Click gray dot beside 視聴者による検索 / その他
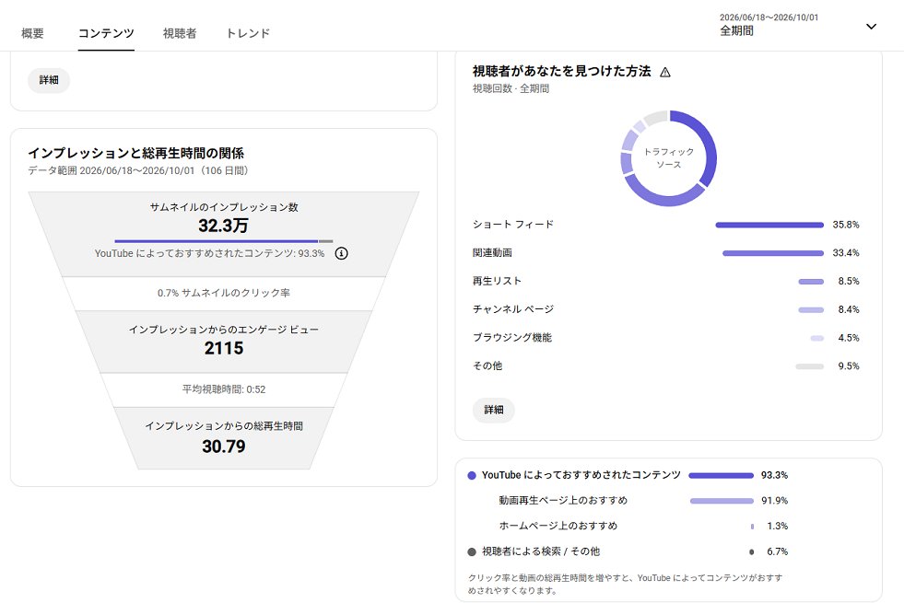The image size is (904, 603). point(472,551)
